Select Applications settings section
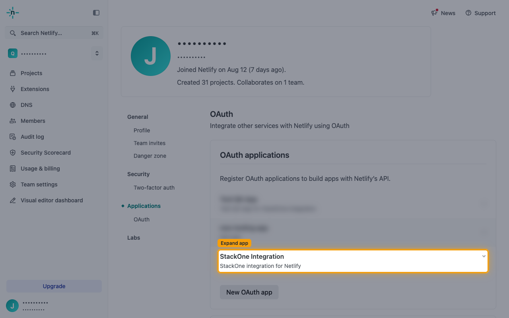Image resolution: width=509 pixels, height=318 pixels. tap(144, 206)
